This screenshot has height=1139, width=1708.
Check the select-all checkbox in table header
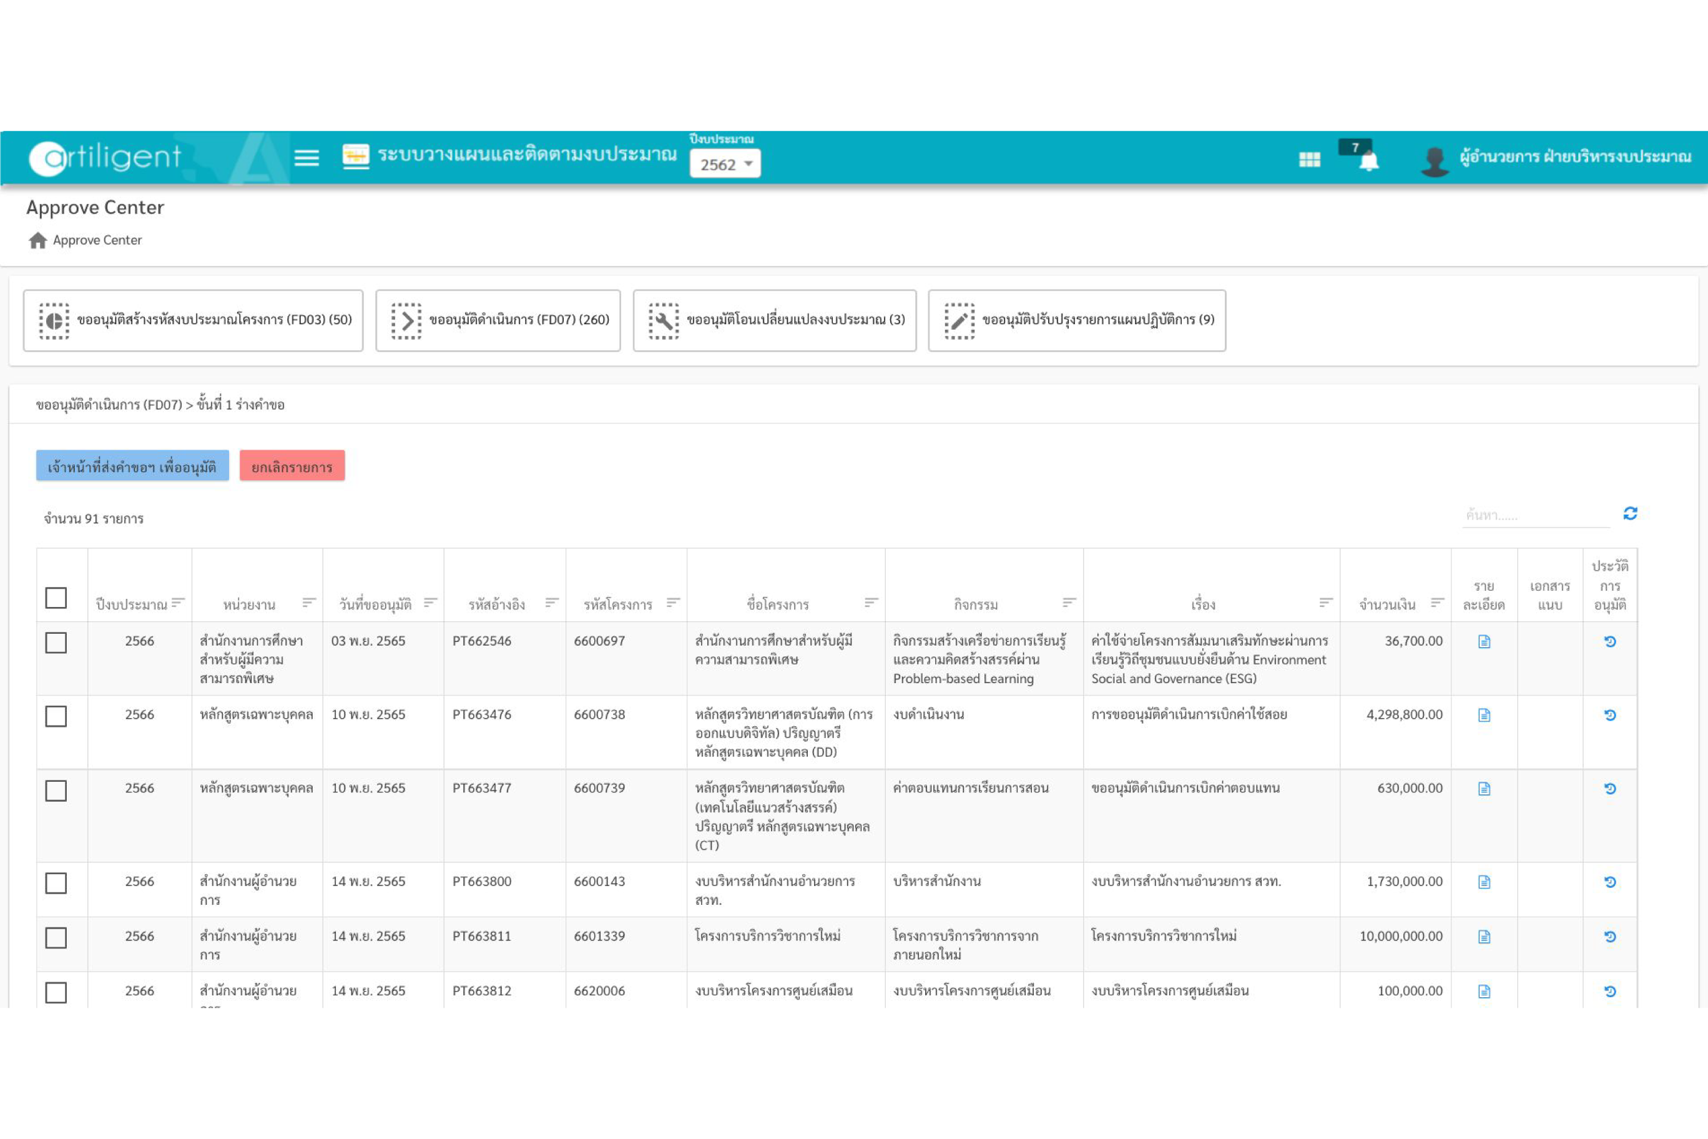pos(56,598)
